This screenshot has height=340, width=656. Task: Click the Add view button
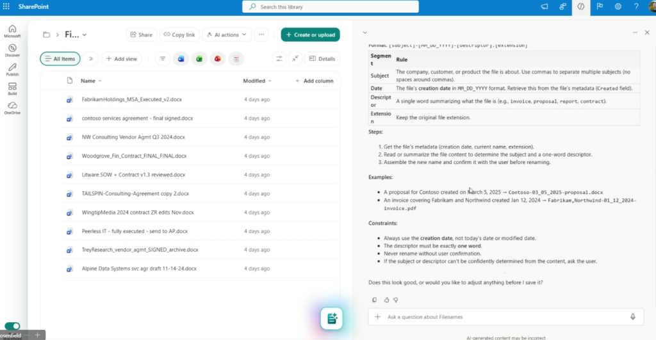pos(121,59)
